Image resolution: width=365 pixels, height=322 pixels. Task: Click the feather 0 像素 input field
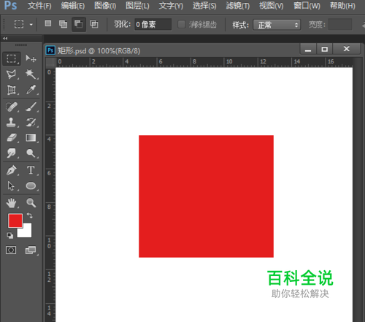click(x=153, y=24)
